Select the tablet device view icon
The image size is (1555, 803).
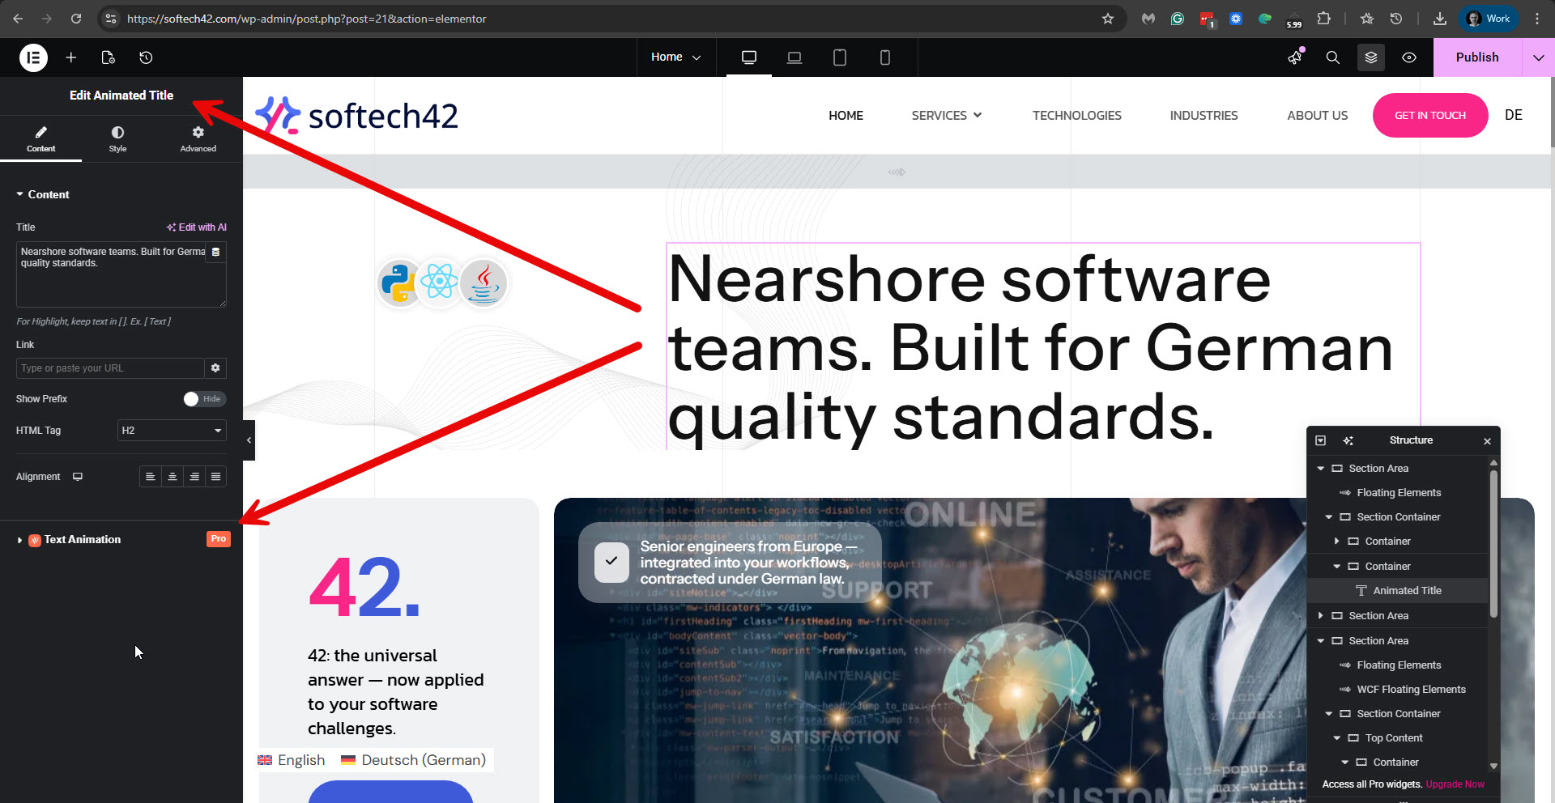(x=839, y=57)
